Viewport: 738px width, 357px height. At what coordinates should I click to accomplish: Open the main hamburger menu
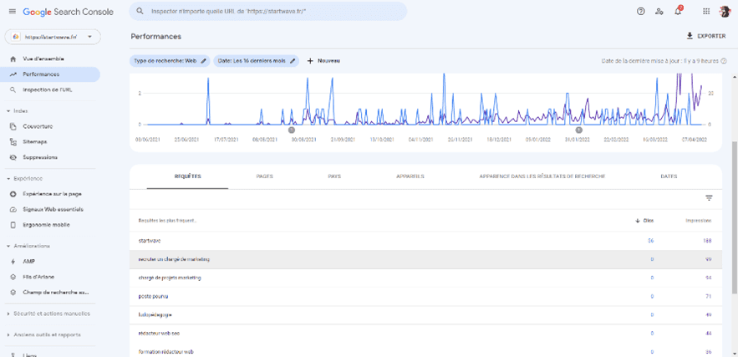click(13, 12)
